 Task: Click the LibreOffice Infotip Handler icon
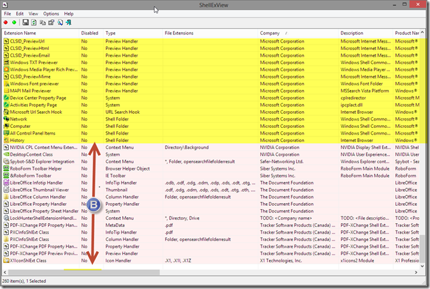(x=6, y=182)
